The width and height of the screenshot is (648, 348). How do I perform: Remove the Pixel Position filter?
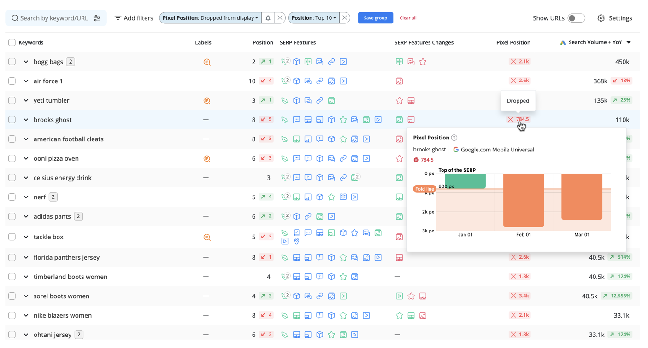click(x=280, y=18)
